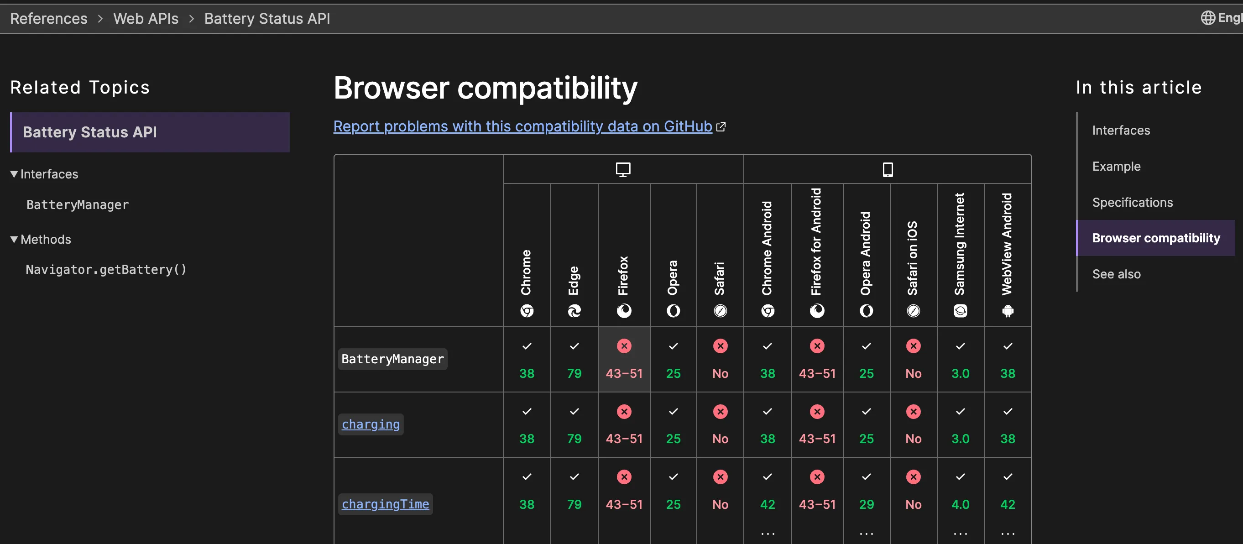Open Report problems on GitHub link

(x=522, y=126)
